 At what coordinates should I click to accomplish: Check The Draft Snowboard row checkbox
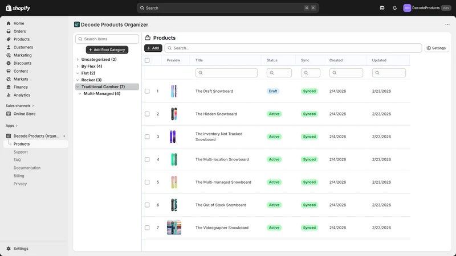[x=147, y=91]
